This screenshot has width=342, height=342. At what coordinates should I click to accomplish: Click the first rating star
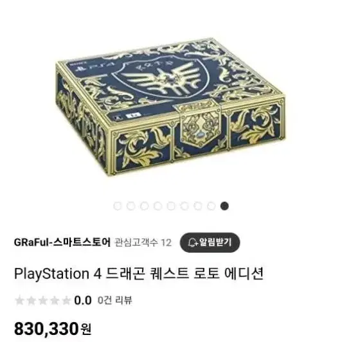tap(20, 300)
